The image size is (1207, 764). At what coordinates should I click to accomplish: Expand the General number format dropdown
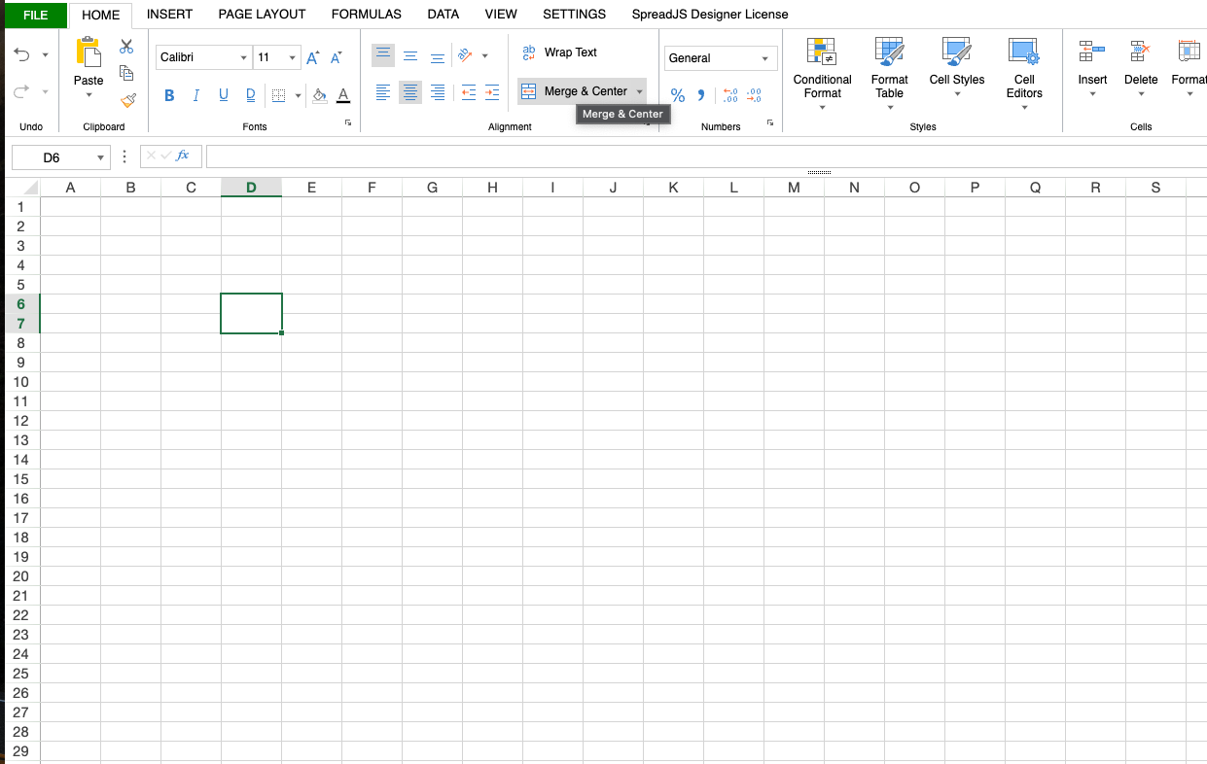[720, 58]
